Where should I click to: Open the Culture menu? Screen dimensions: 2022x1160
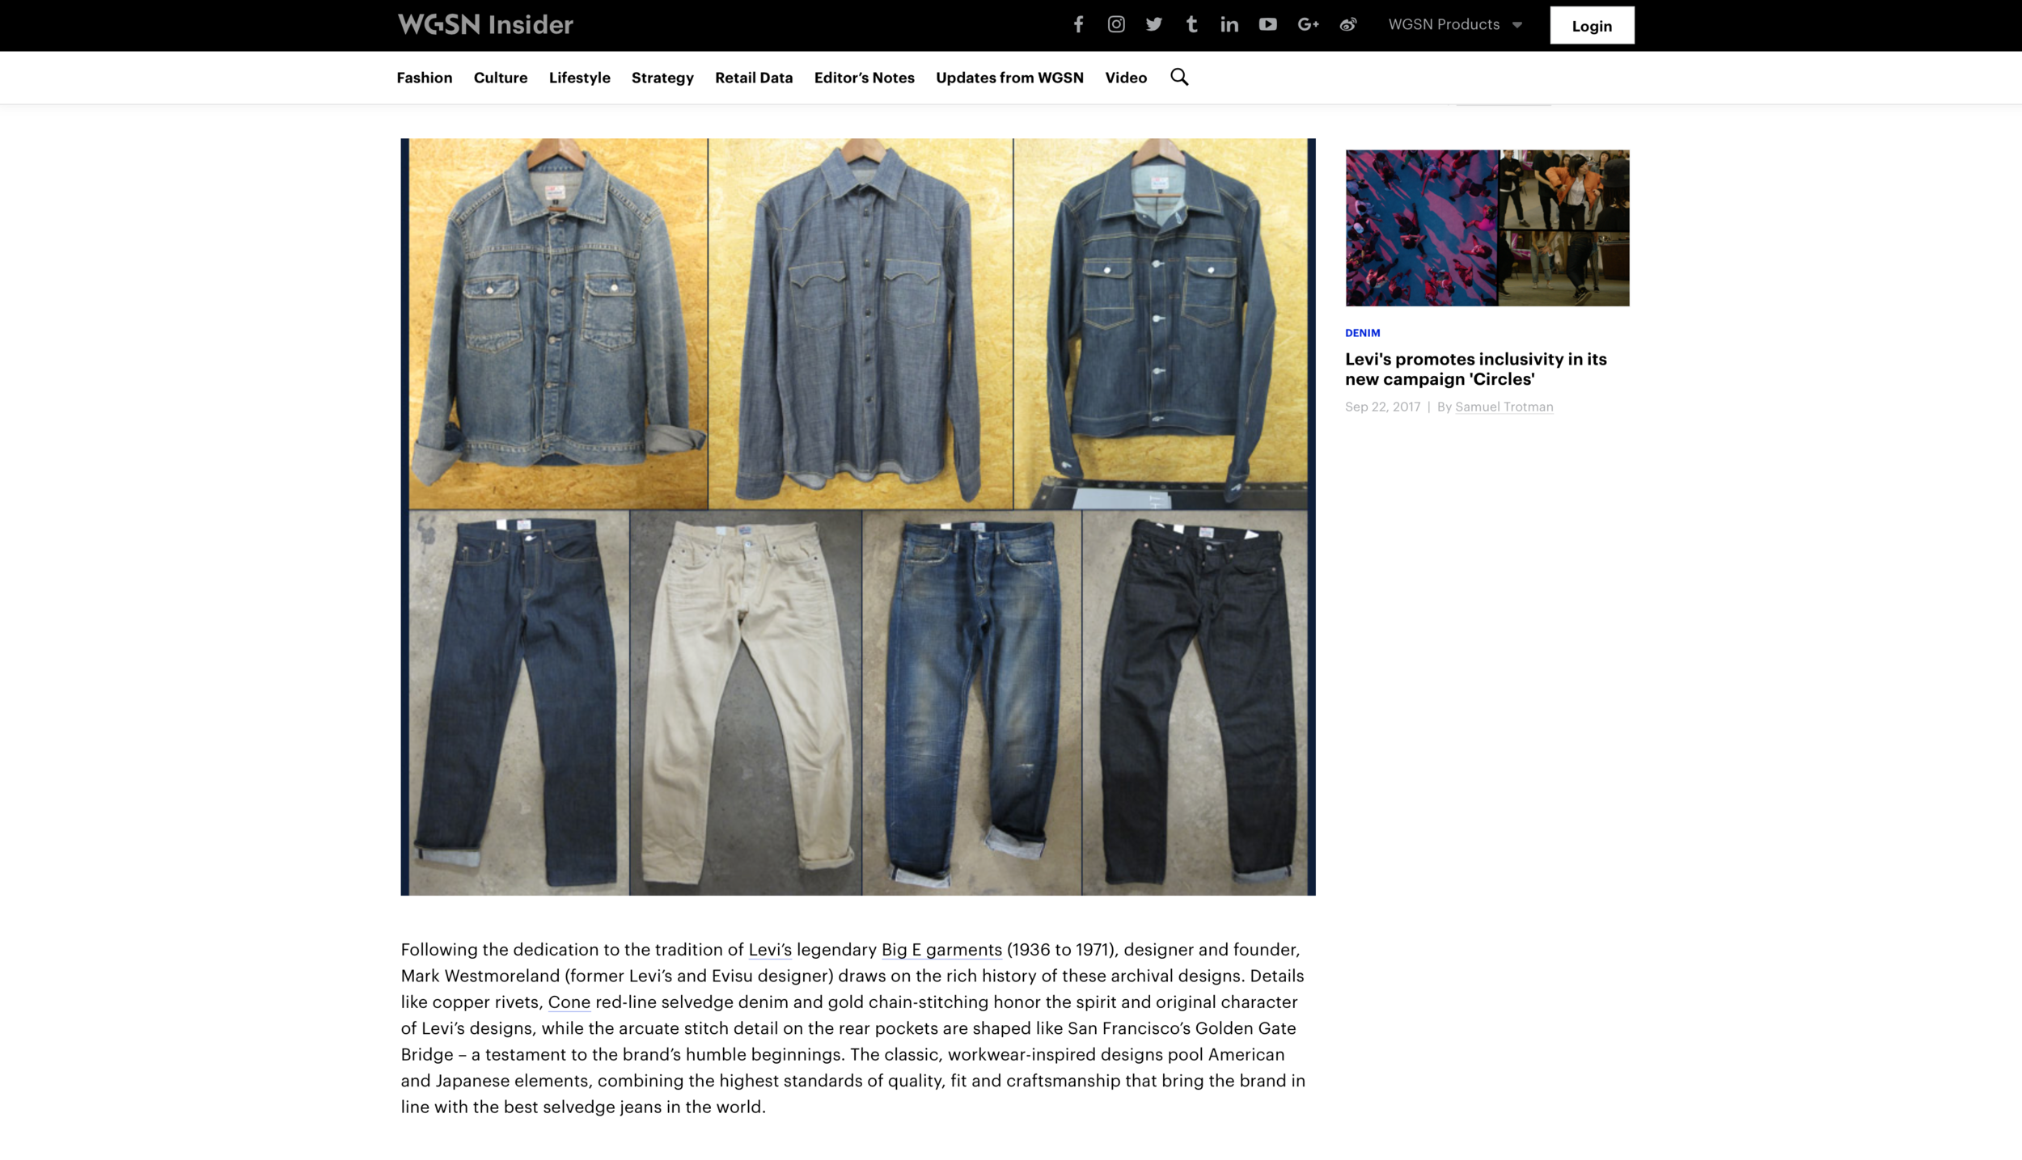(x=501, y=78)
